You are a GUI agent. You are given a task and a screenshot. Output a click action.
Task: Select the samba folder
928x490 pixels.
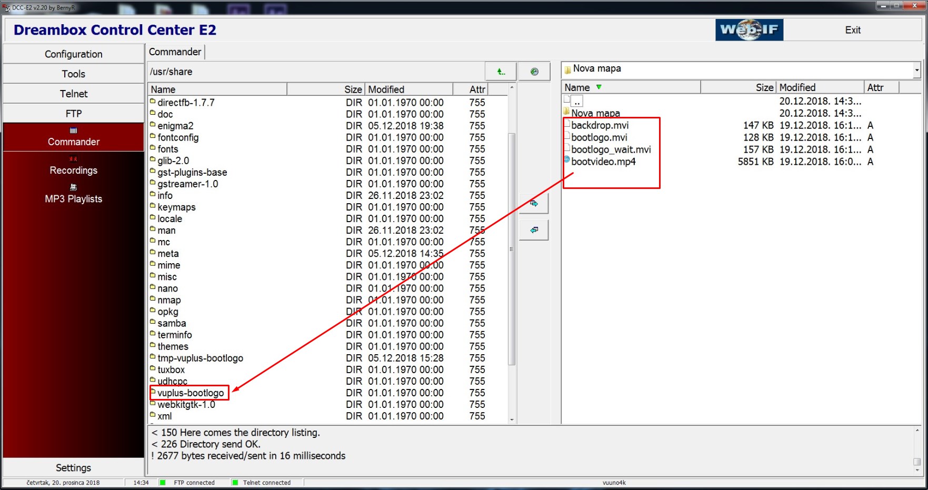point(172,324)
